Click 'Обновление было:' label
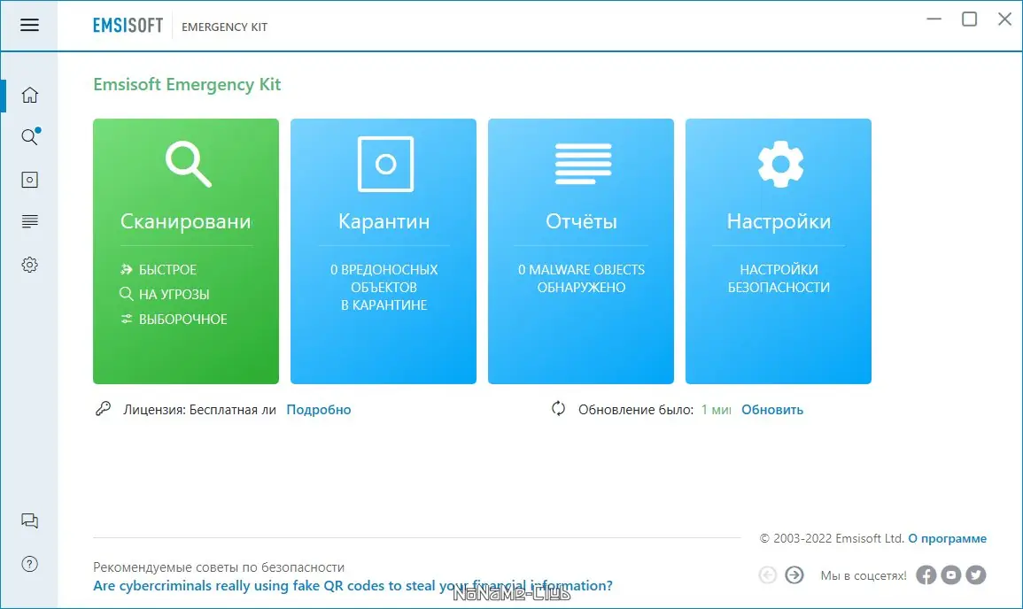Viewport: 1023px width, 609px height. pyautogui.click(x=635, y=410)
